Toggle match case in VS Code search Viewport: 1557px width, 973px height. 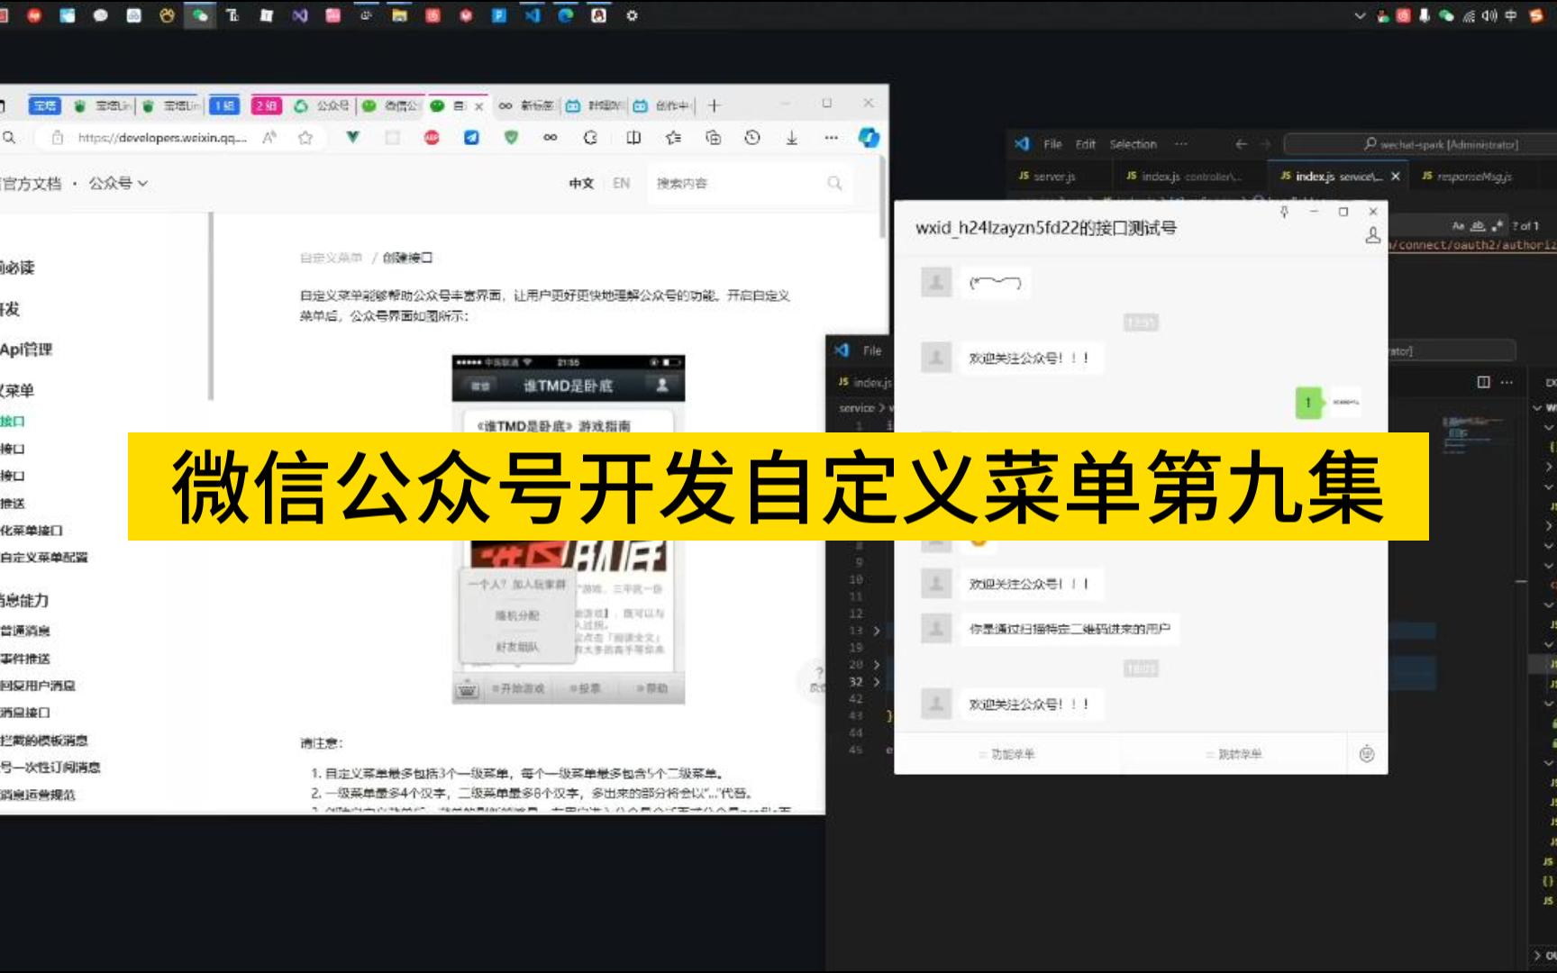(x=1460, y=225)
